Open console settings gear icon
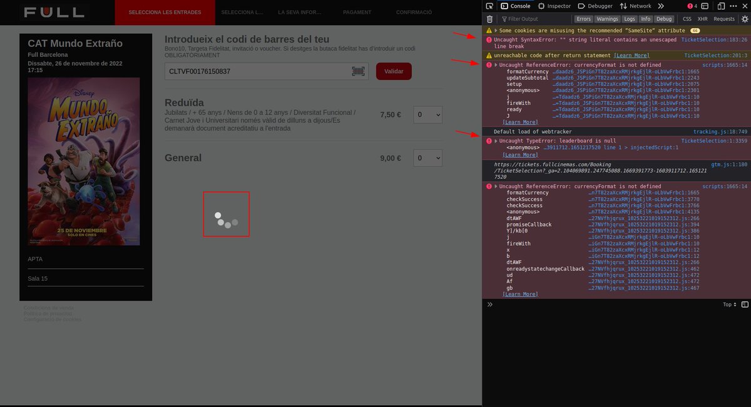Viewport: 751px width, 407px height. click(x=745, y=19)
